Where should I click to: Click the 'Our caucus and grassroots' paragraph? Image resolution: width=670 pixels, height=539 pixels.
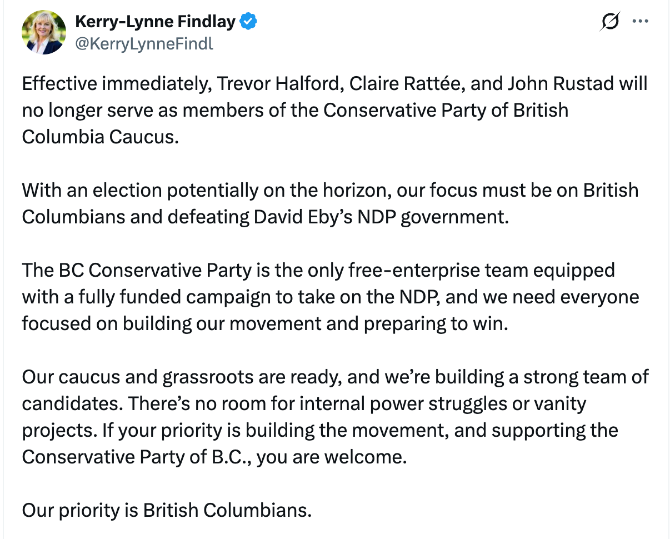pyautogui.click(x=335, y=417)
